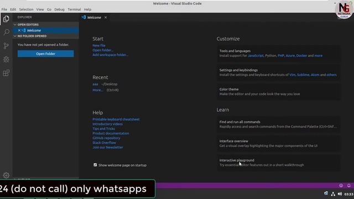This screenshot has height=199, width=354.
Task: Open the Manage gear icon
Action: pyautogui.click(x=6, y=175)
